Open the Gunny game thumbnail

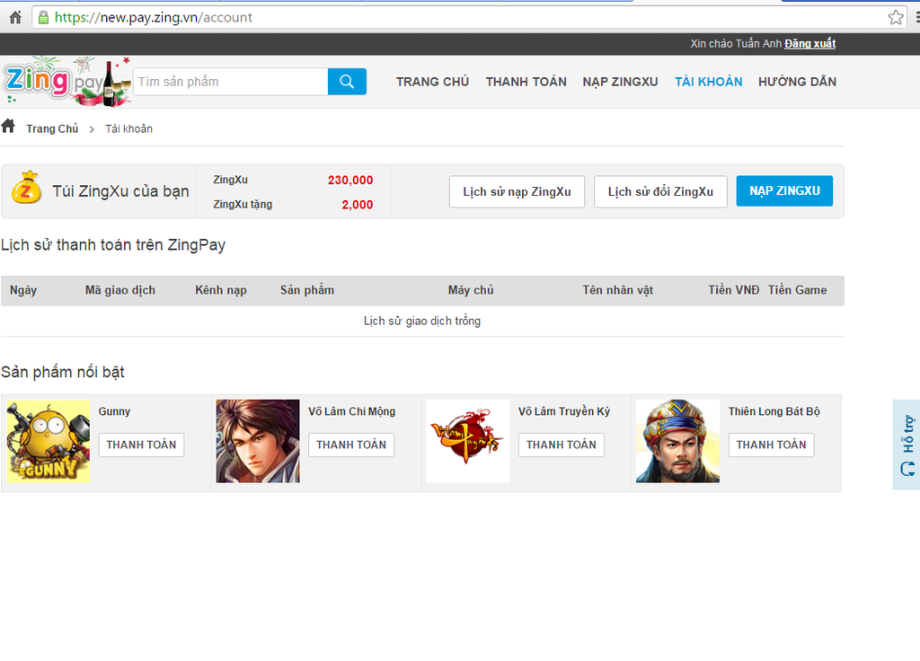(x=49, y=442)
